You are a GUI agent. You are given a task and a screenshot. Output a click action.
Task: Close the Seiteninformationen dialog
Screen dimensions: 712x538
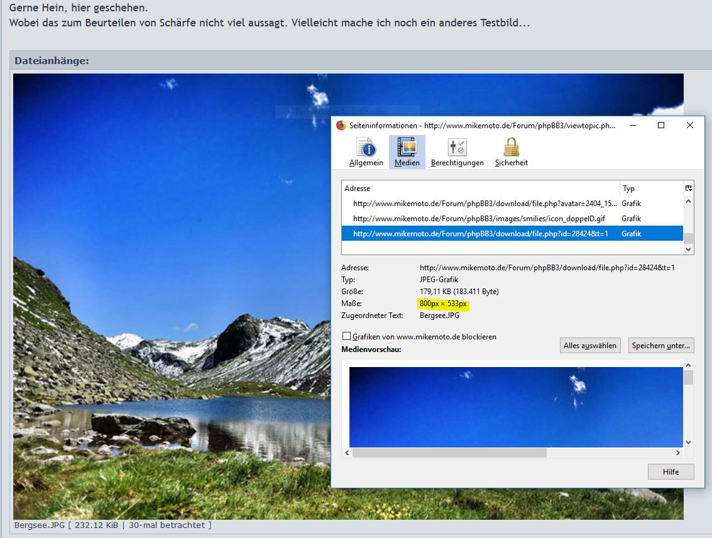(689, 125)
